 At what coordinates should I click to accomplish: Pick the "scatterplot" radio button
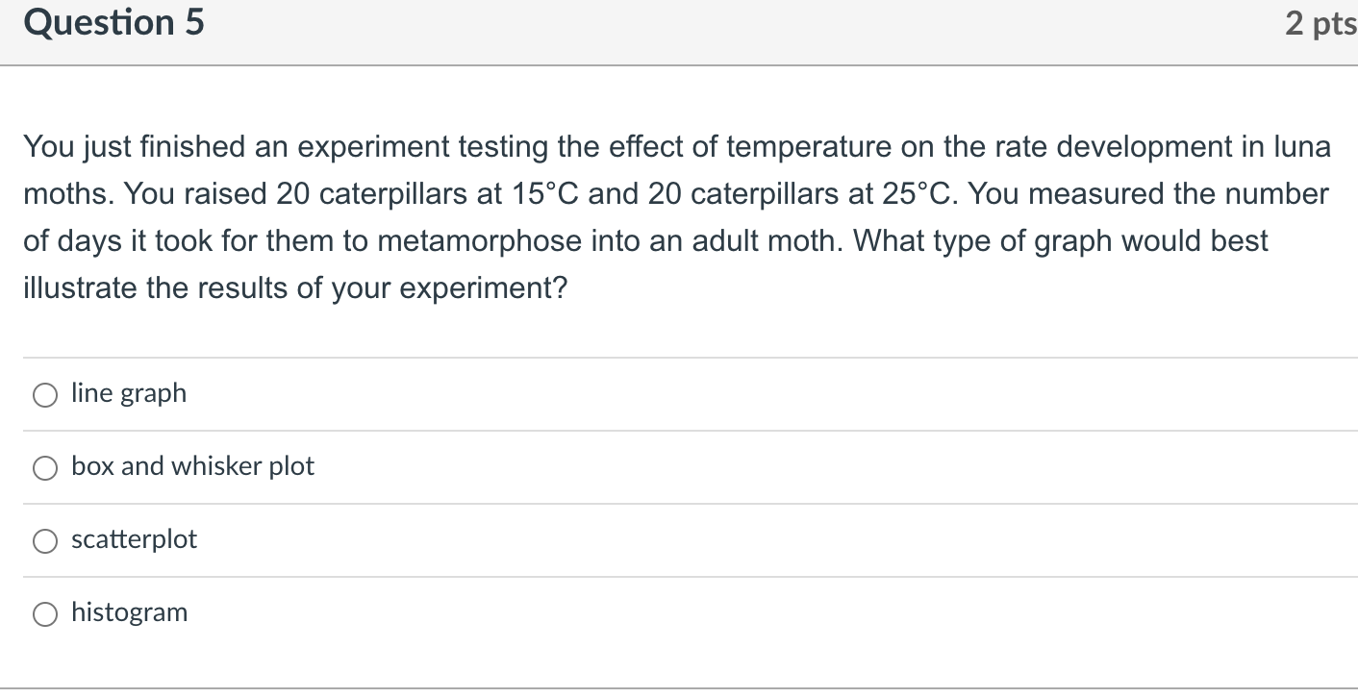tap(45, 541)
